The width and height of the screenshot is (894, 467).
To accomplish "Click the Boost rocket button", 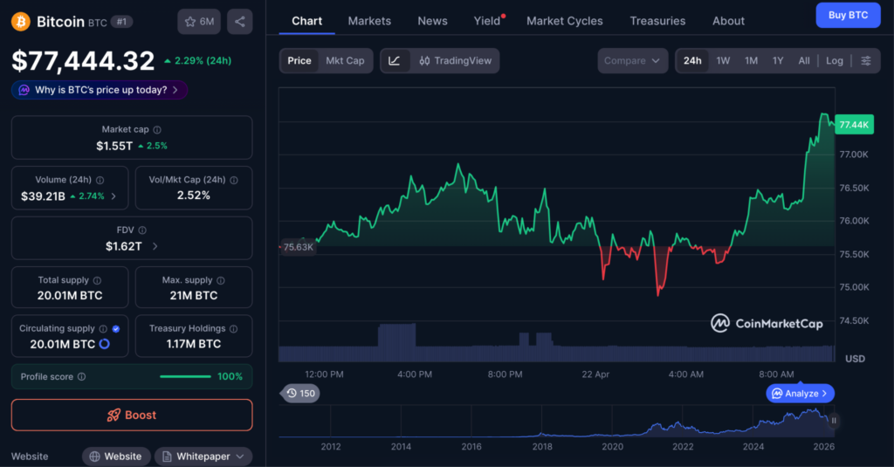I will [132, 415].
